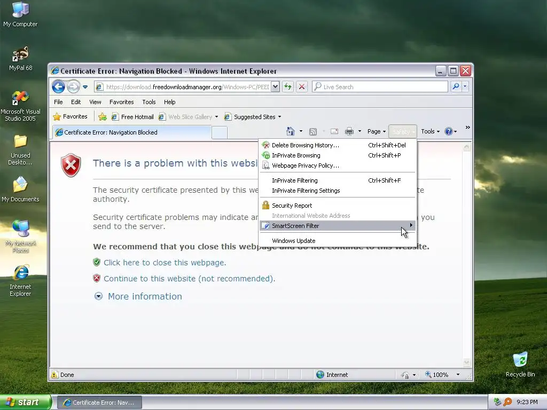Image resolution: width=547 pixels, height=410 pixels.
Task: Select Delete Browsing History menu item
Action: tap(338, 145)
